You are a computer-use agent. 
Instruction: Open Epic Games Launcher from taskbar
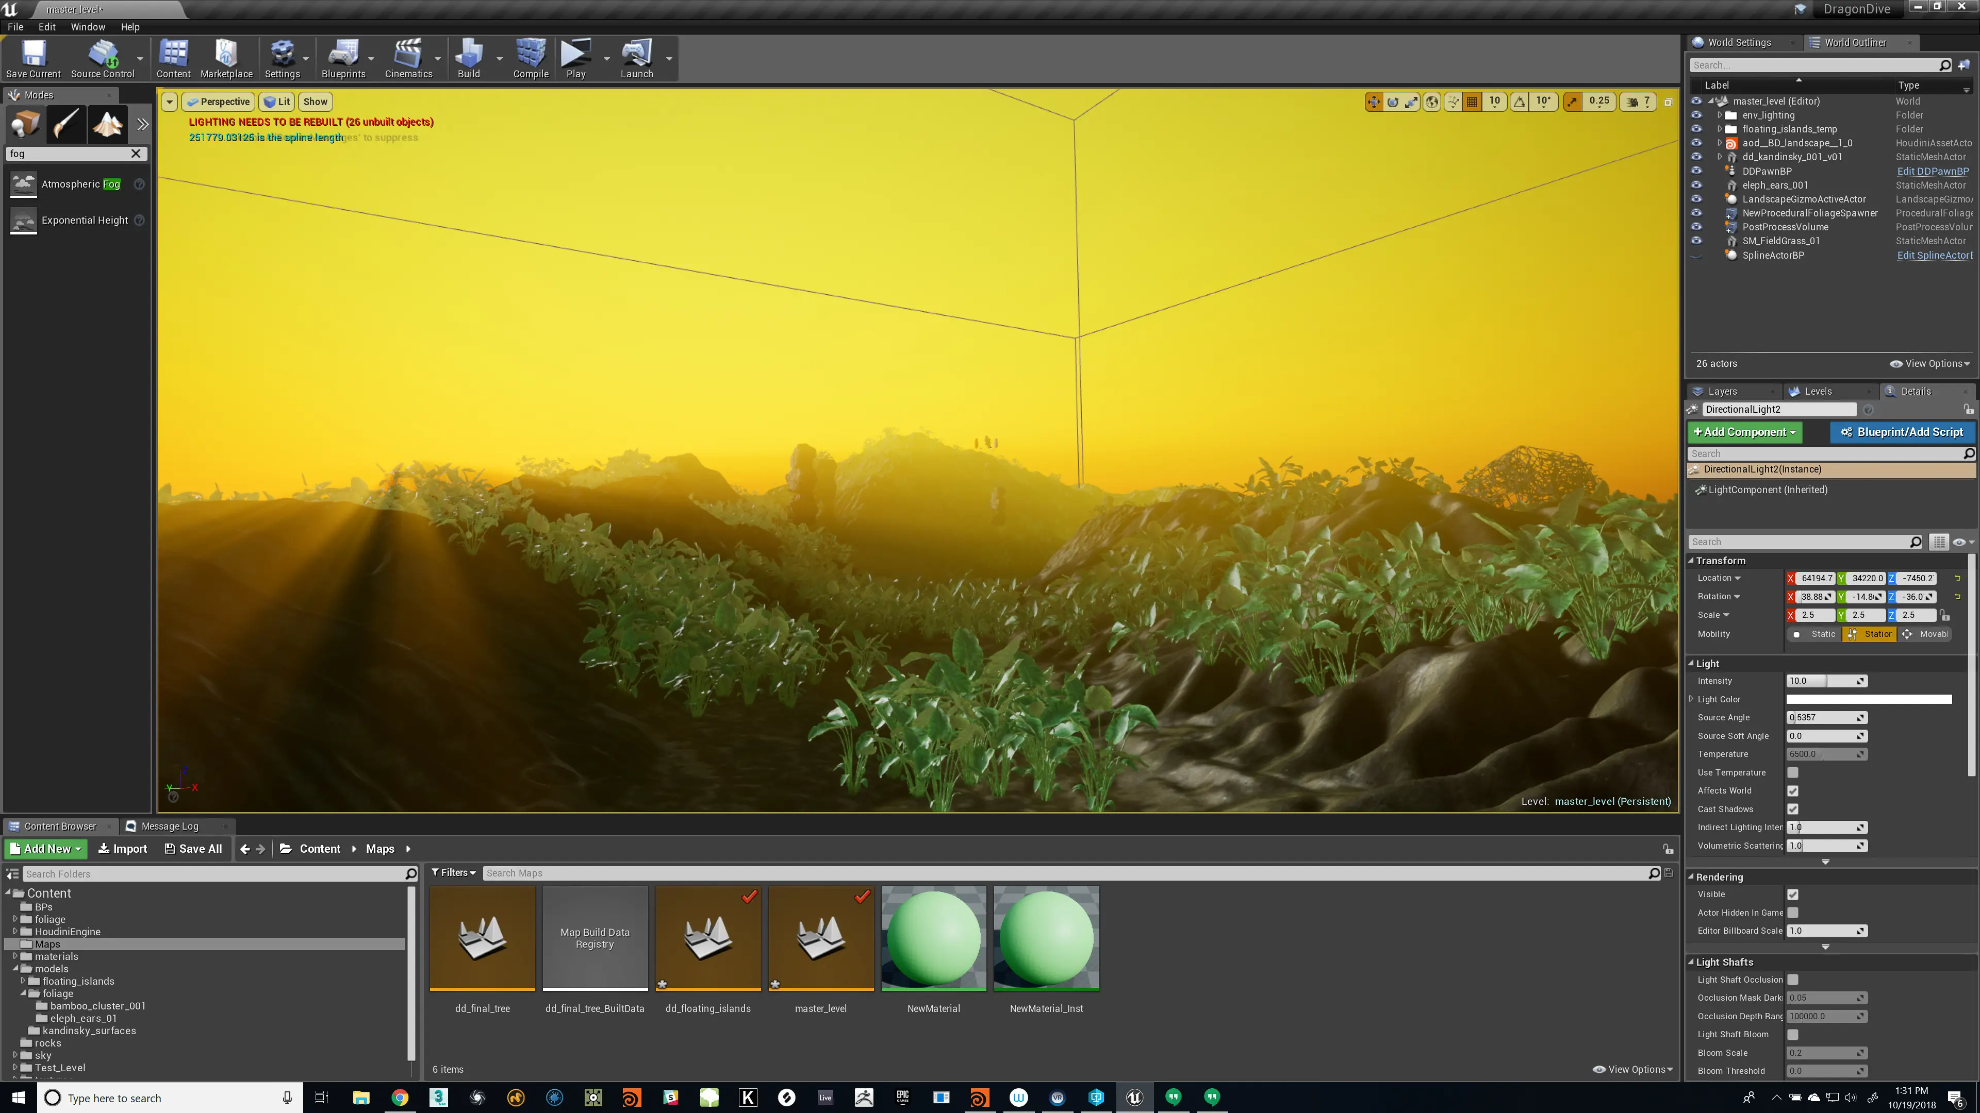coord(902,1097)
